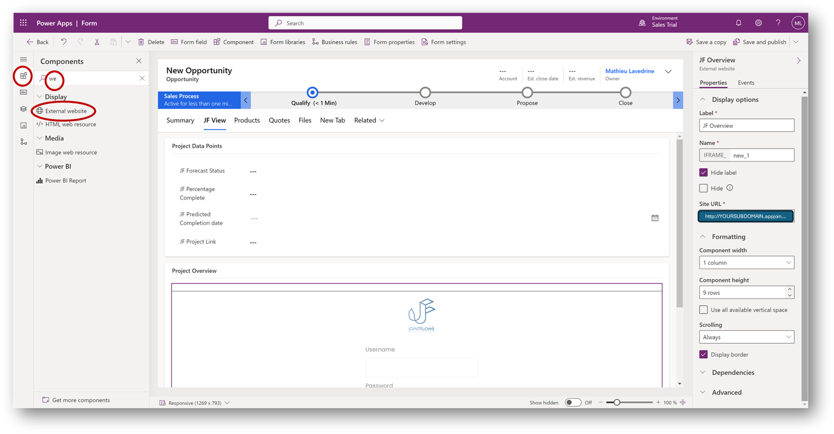This screenshot has width=834, height=434.
Task: Toggle the Show hidden switch
Action: [x=573, y=402]
